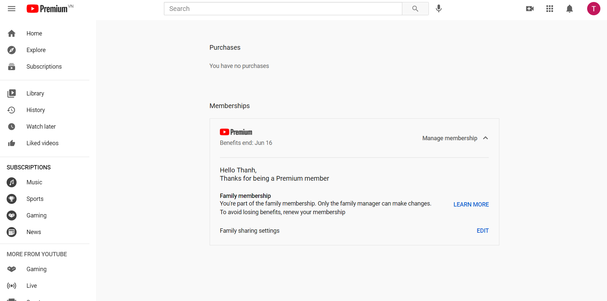Click the YouTube Premium logo in header
The width and height of the screenshot is (607, 301).
[47, 9]
